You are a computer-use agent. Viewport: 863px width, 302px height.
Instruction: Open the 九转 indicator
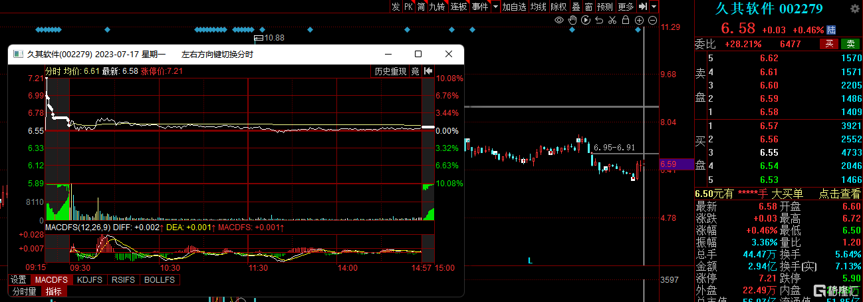437,7
